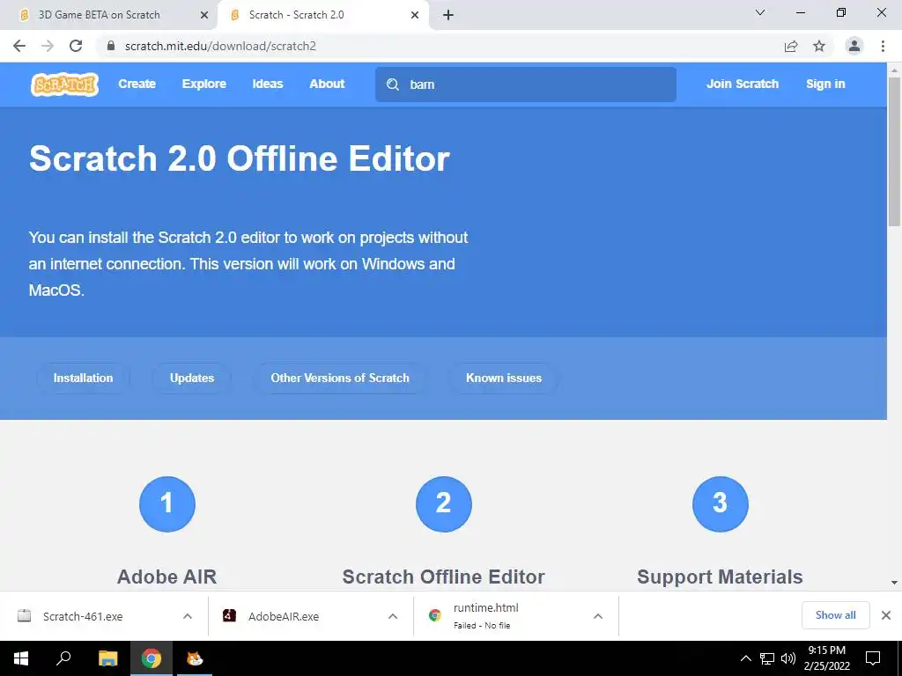The image size is (902, 676).
Task: Click the 'Adobe AIR' step heading
Action: 166,577
